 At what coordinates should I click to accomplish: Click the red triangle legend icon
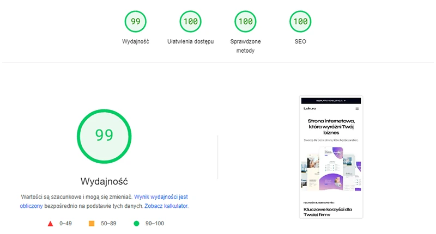(50, 223)
